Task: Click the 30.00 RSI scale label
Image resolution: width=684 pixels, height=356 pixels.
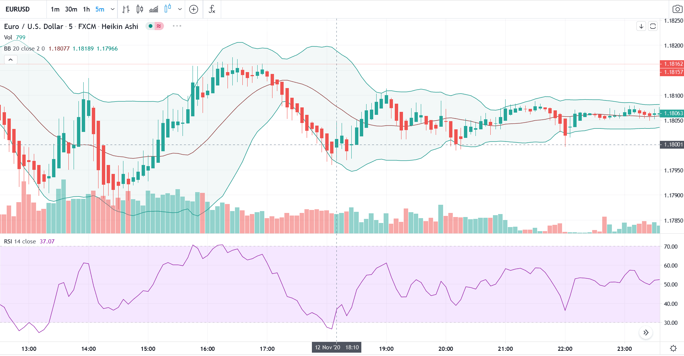Action: pos(671,323)
